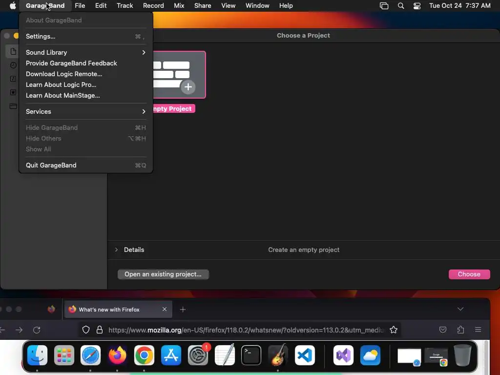Reload the page in Firefox
The width and height of the screenshot is (500, 375).
point(37,330)
